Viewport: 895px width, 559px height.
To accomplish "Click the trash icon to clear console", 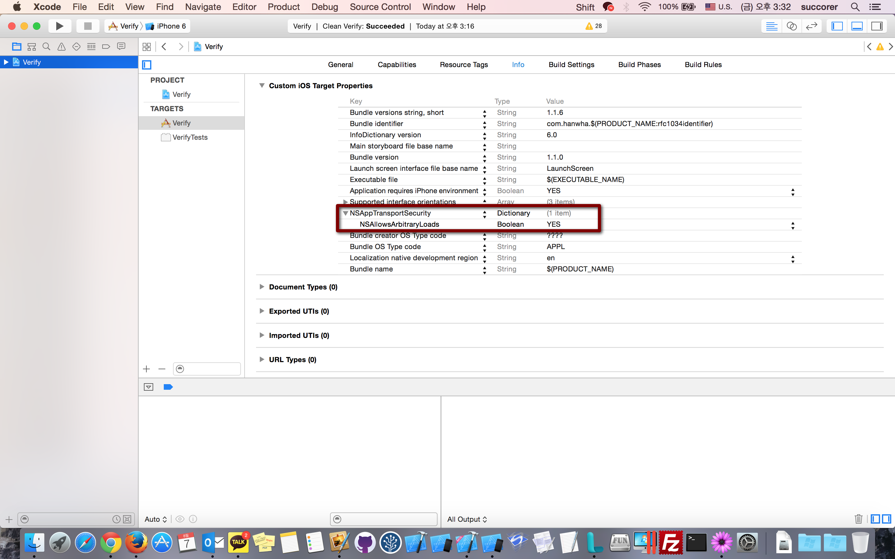I will point(858,519).
